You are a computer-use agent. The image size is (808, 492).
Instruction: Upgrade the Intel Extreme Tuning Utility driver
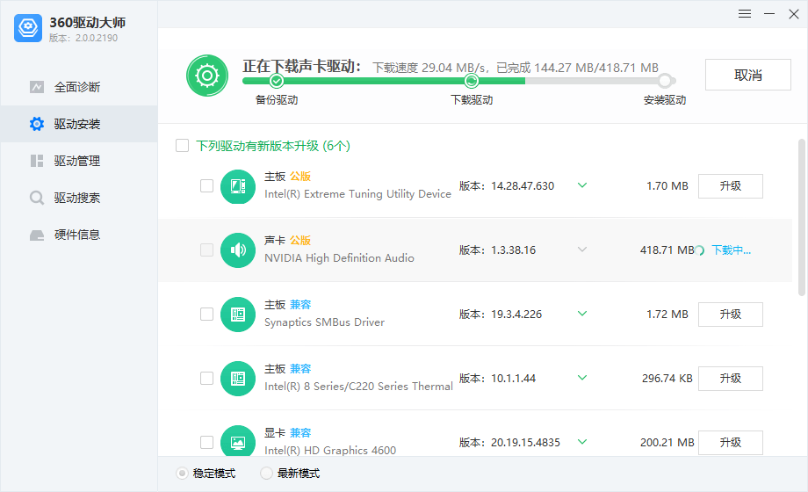pos(730,186)
